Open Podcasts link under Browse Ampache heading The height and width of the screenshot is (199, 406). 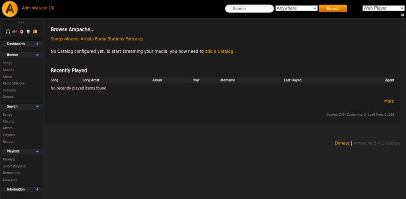pyautogui.click(x=134, y=39)
